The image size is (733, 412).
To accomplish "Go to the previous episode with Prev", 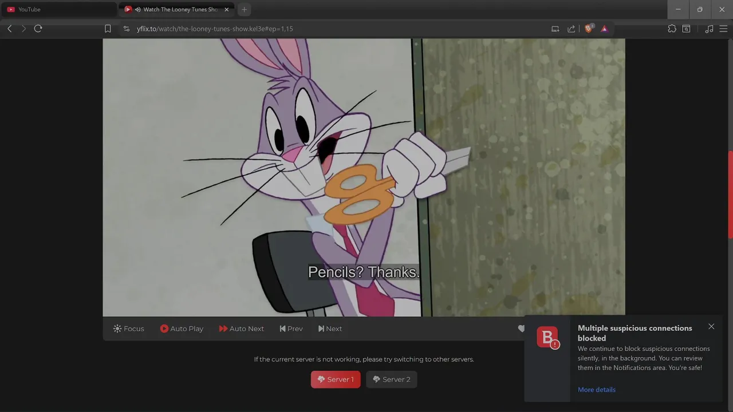I will [x=291, y=328].
